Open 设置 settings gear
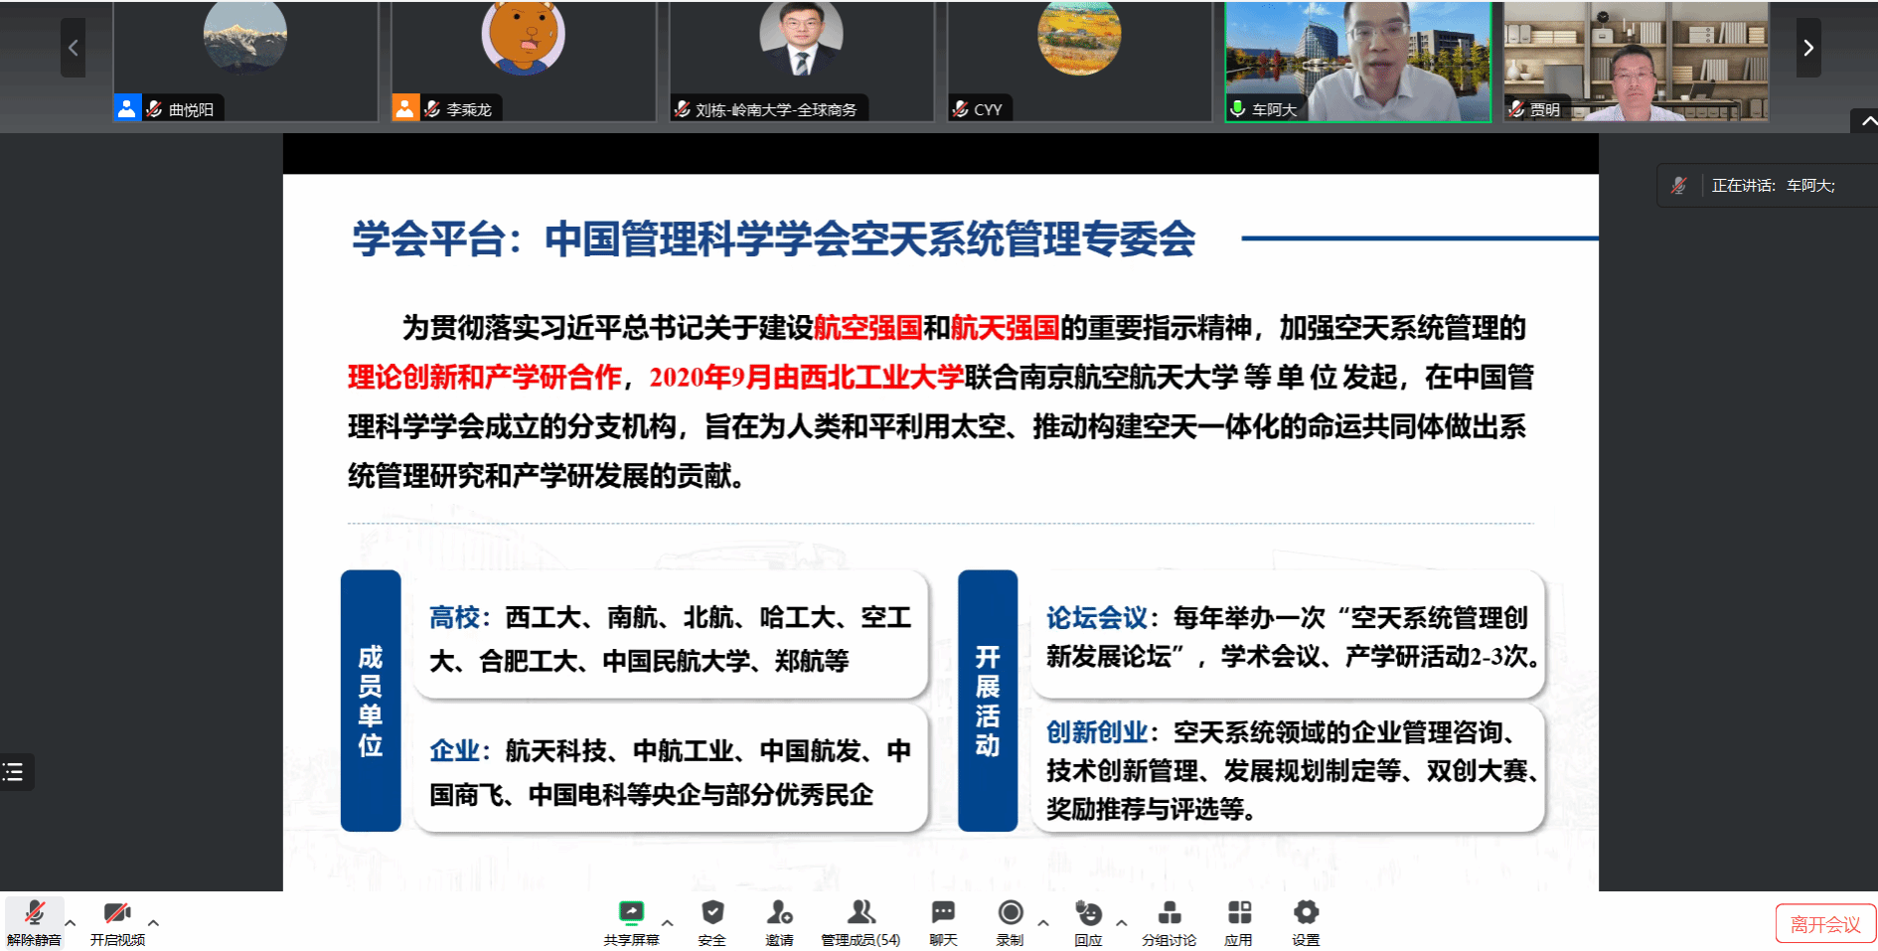The image size is (1878, 951). (x=1306, y=913)
